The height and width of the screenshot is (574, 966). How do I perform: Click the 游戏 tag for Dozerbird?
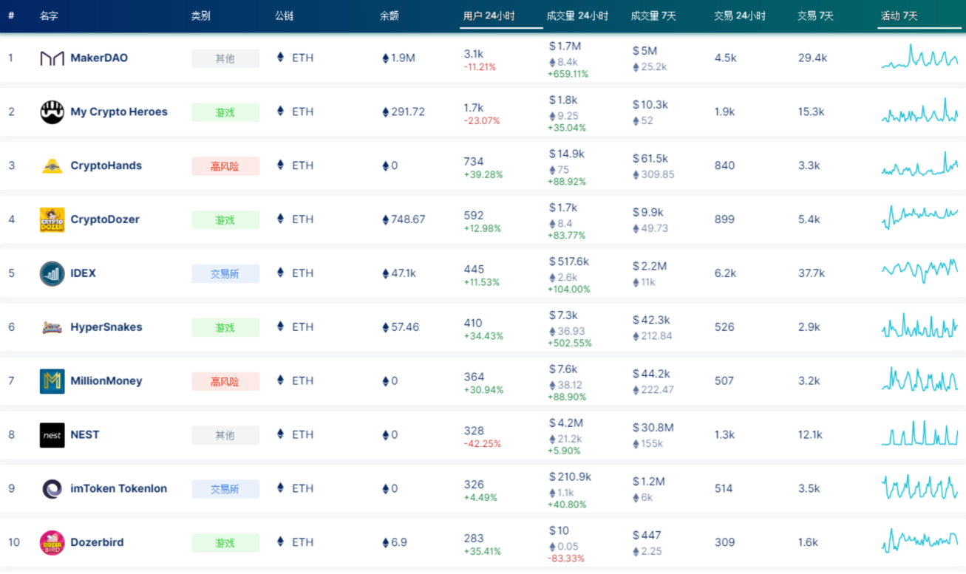pos(225,543)
